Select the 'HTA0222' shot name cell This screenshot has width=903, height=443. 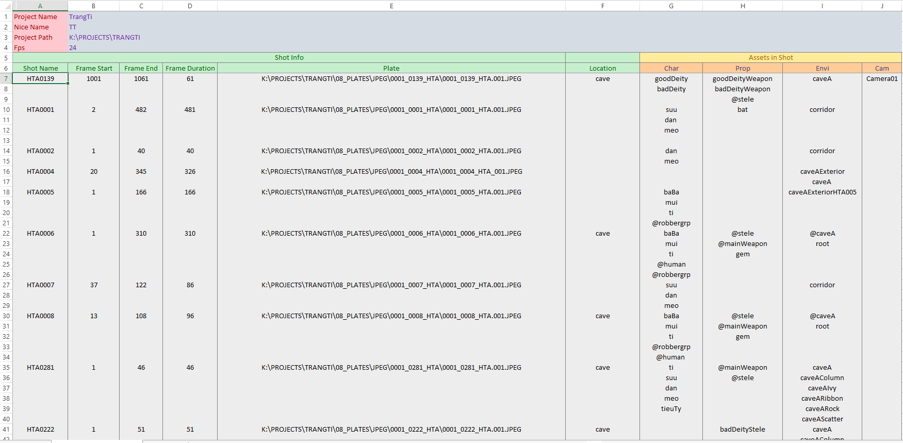tap(40, 429)
